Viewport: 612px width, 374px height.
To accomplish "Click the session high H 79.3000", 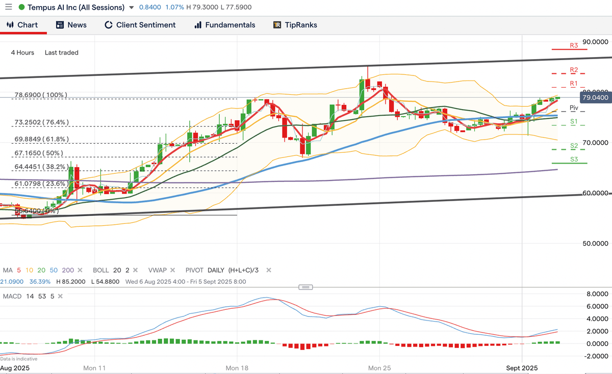I will pyautogui.click(x=203, y=8).
